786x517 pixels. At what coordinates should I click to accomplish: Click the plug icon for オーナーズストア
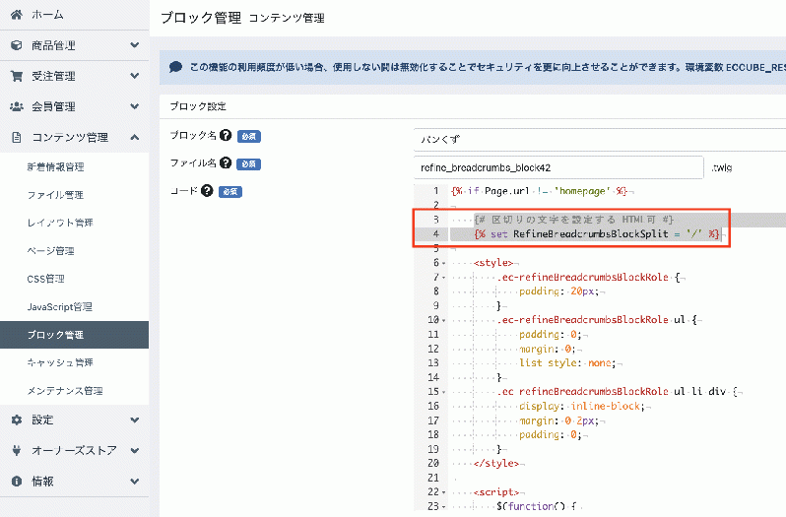(16, 450)
